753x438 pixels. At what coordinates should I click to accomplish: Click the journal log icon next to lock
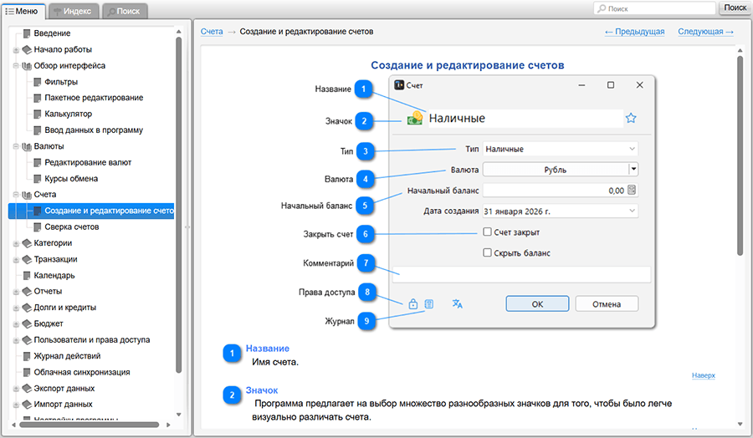click(x=429, y=303)
